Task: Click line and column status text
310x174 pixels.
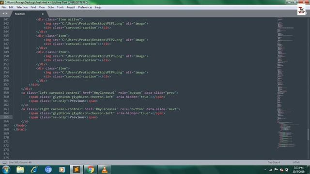Action: click(20, 162)
